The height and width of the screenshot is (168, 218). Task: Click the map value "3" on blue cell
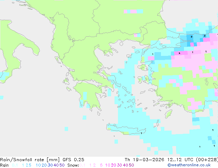(x=205, y=36)
